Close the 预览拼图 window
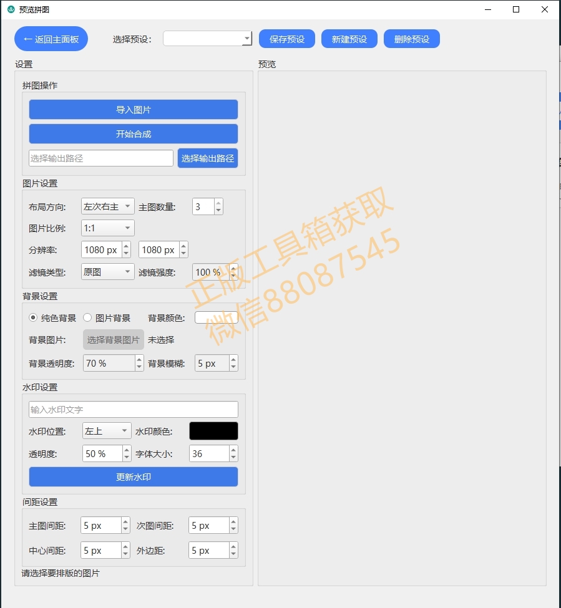The width and height of the screenshot is (561, 608). click(x=545, y=9)
